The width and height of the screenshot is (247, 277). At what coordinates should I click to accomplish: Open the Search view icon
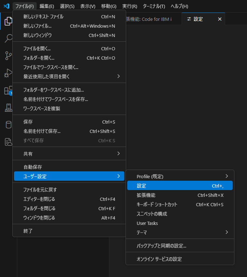point(8,38)
